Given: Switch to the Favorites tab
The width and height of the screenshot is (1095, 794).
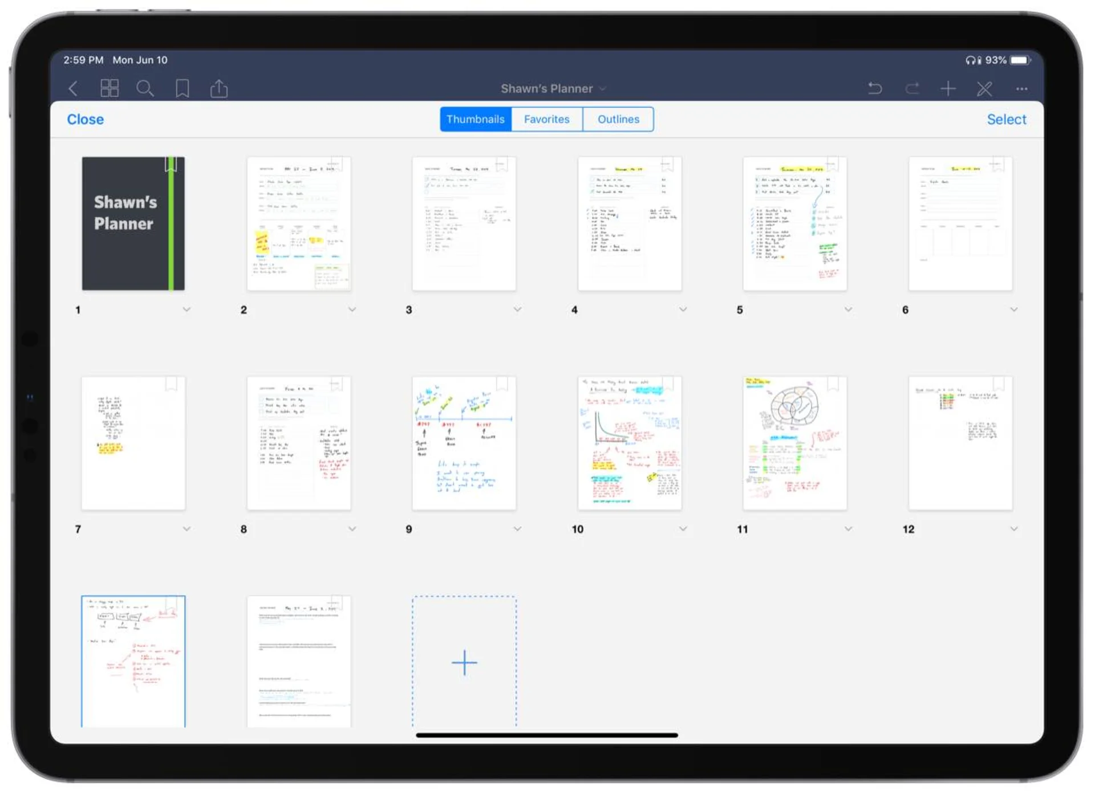Looking at the screenshot, I should point(546,119).
